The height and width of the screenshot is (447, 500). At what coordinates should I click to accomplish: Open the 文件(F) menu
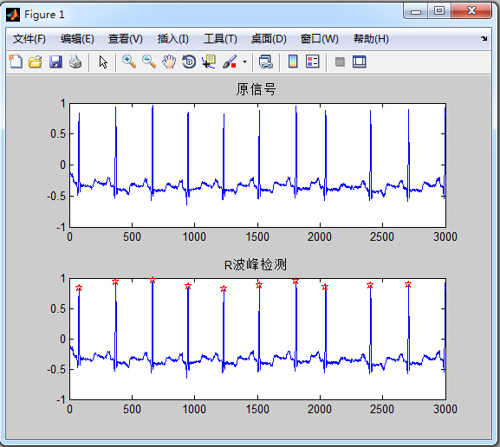pos(29,39)
